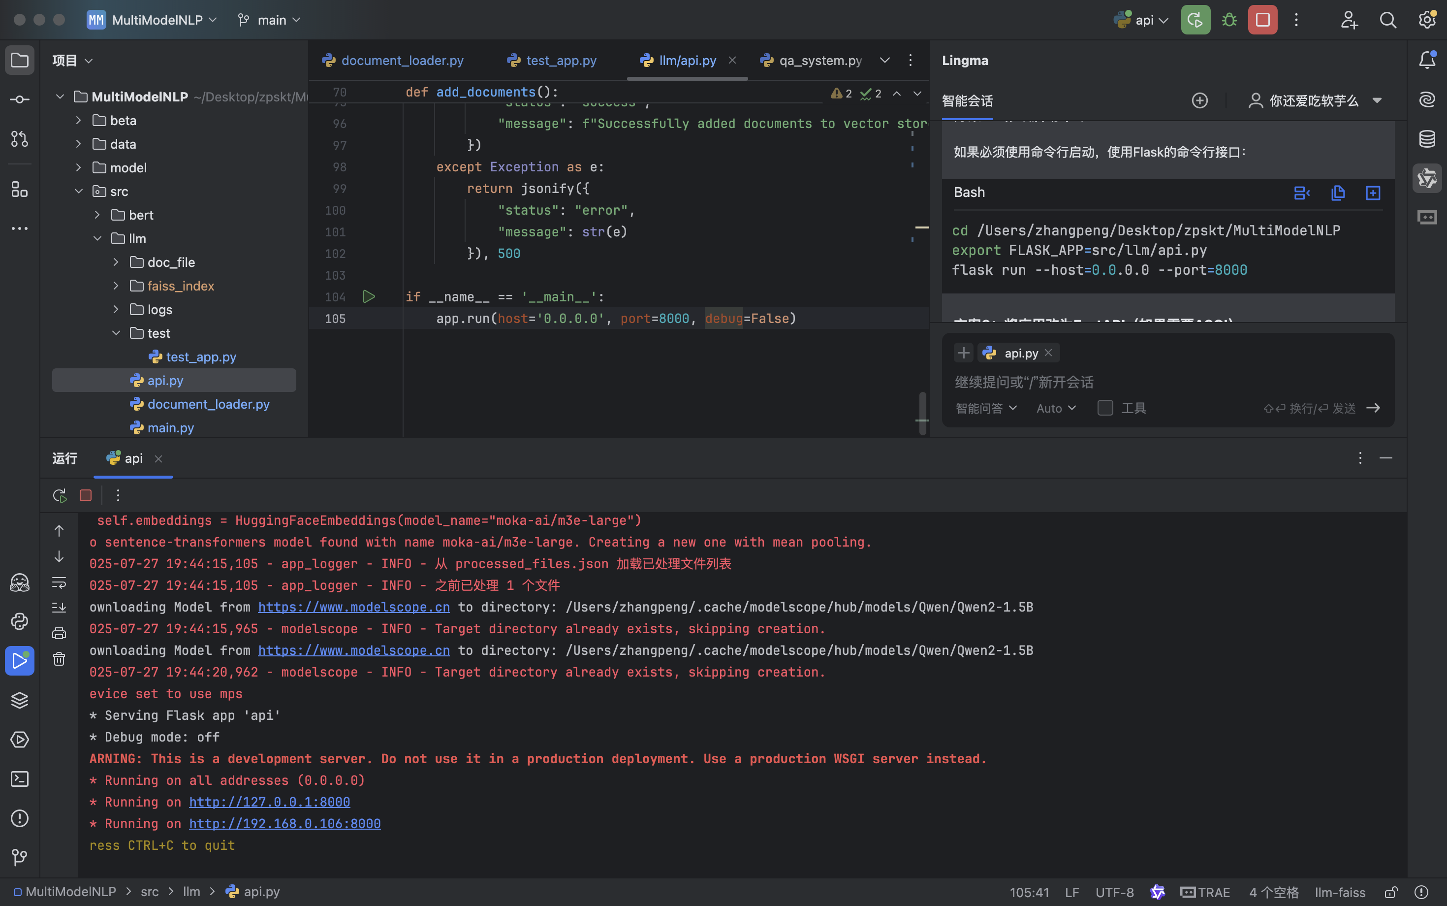This screenshot has height=906, width=1447.
Task: Open the llm-faiss interpreter selector
Action: [1340, 892]
